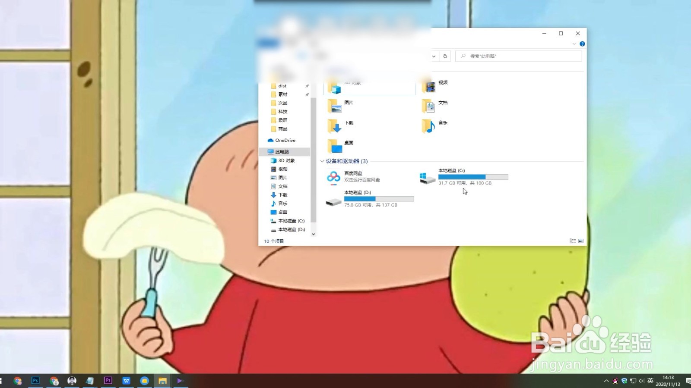691x388 pixels.
Task: Open the 百度网盘 drive icon
Action: pos(333,177)
